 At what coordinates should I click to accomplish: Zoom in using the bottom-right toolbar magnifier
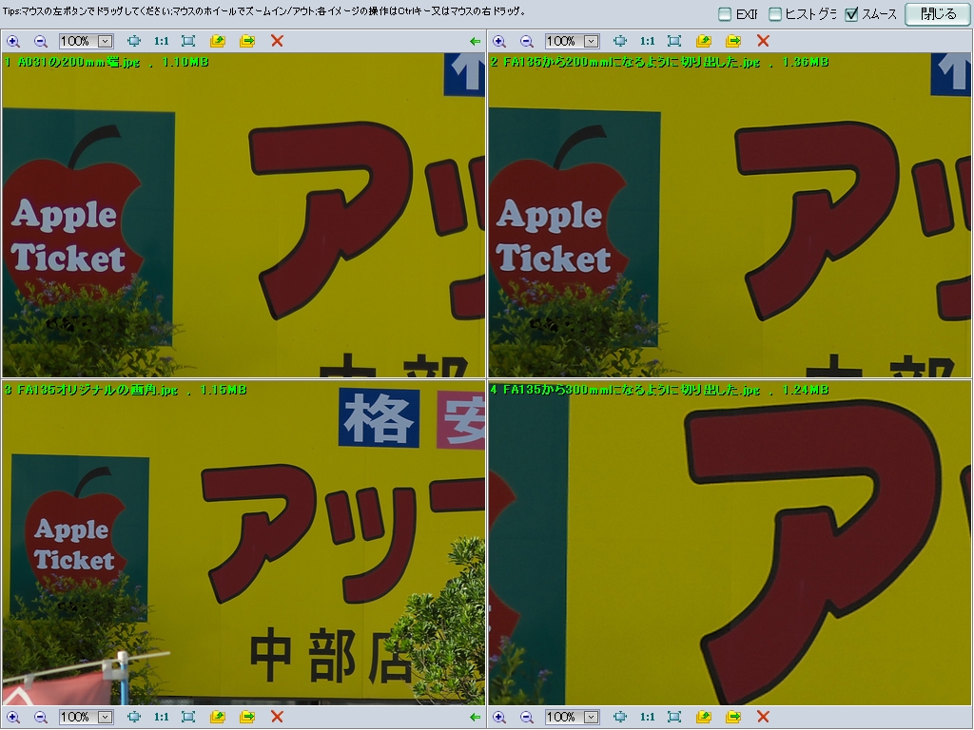coord(498,717)
